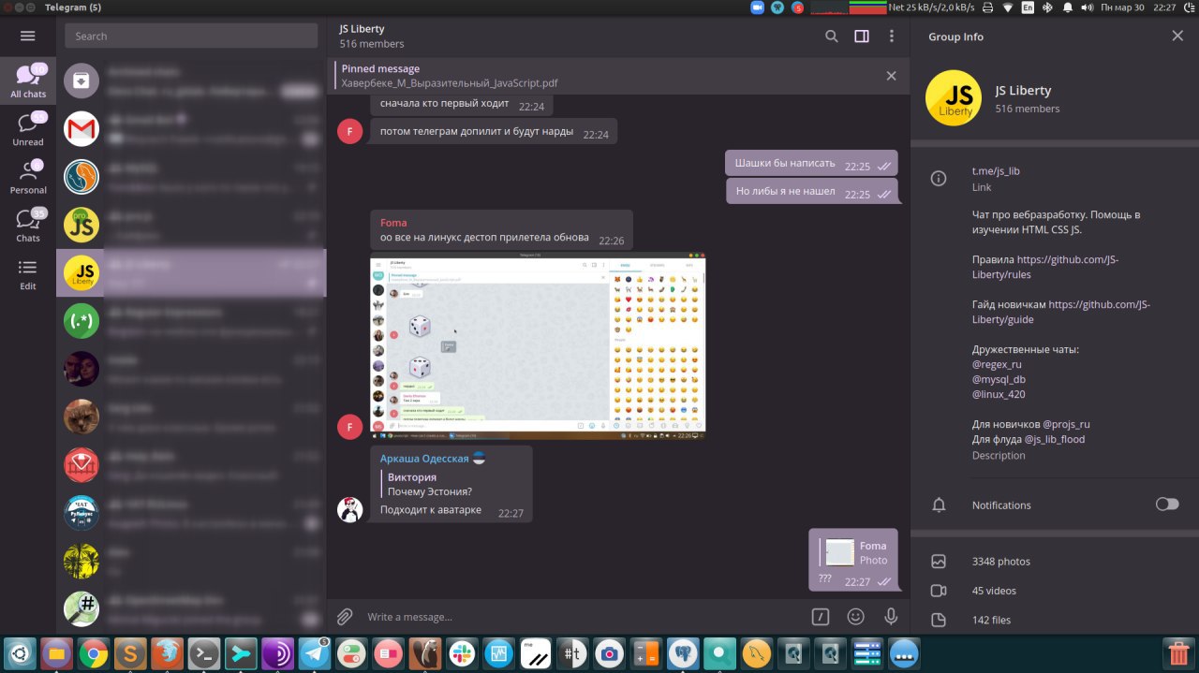Click the group info circle icon
1199x673 pixels.
pos(939,178)
